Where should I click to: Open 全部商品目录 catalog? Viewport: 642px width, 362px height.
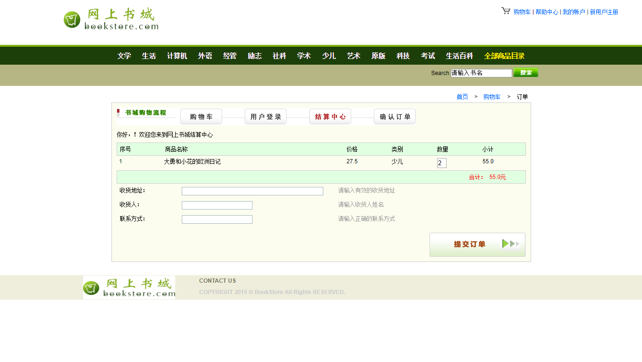click(504, 56)
